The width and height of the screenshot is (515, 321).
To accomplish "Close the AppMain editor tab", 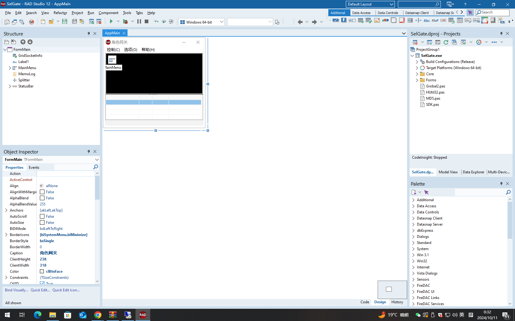I will [x=124, y=33].
